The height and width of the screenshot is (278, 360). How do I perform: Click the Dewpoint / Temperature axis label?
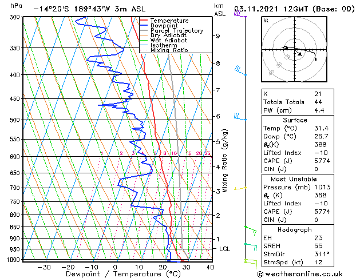115,275
